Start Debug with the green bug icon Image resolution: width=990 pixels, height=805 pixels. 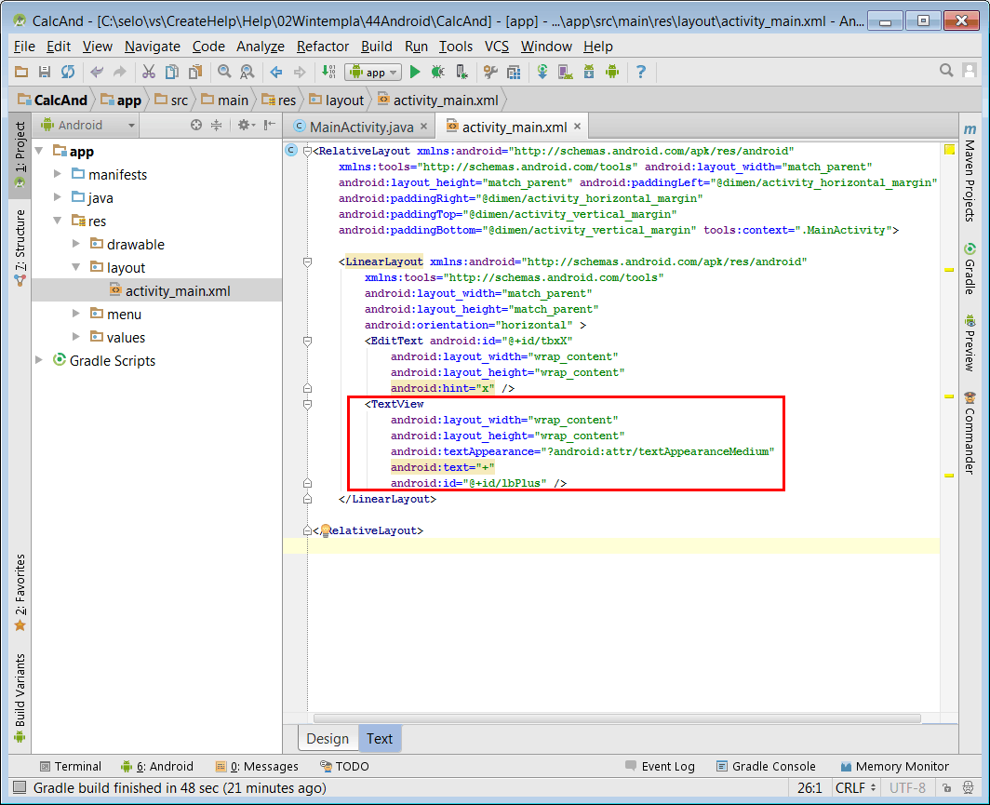point(437,72)
